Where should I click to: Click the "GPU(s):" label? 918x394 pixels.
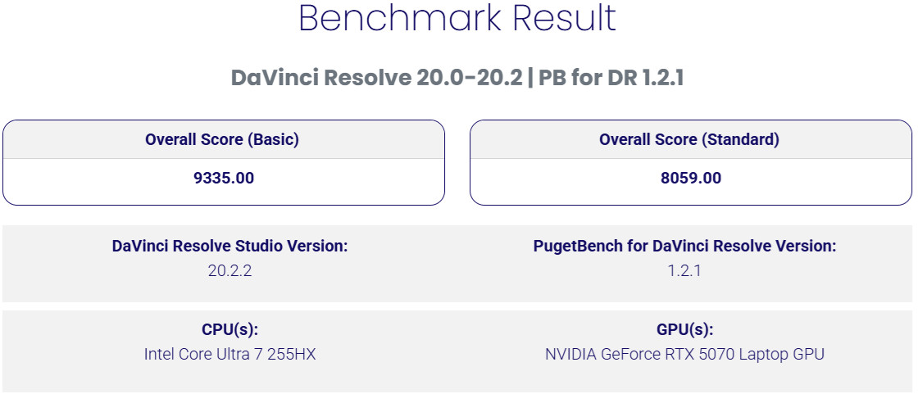tap(684, 329)
